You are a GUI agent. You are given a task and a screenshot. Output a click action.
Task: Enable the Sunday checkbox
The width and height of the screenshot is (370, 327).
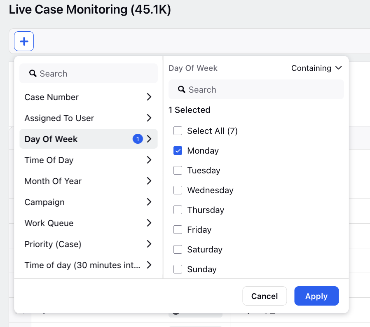178,269
